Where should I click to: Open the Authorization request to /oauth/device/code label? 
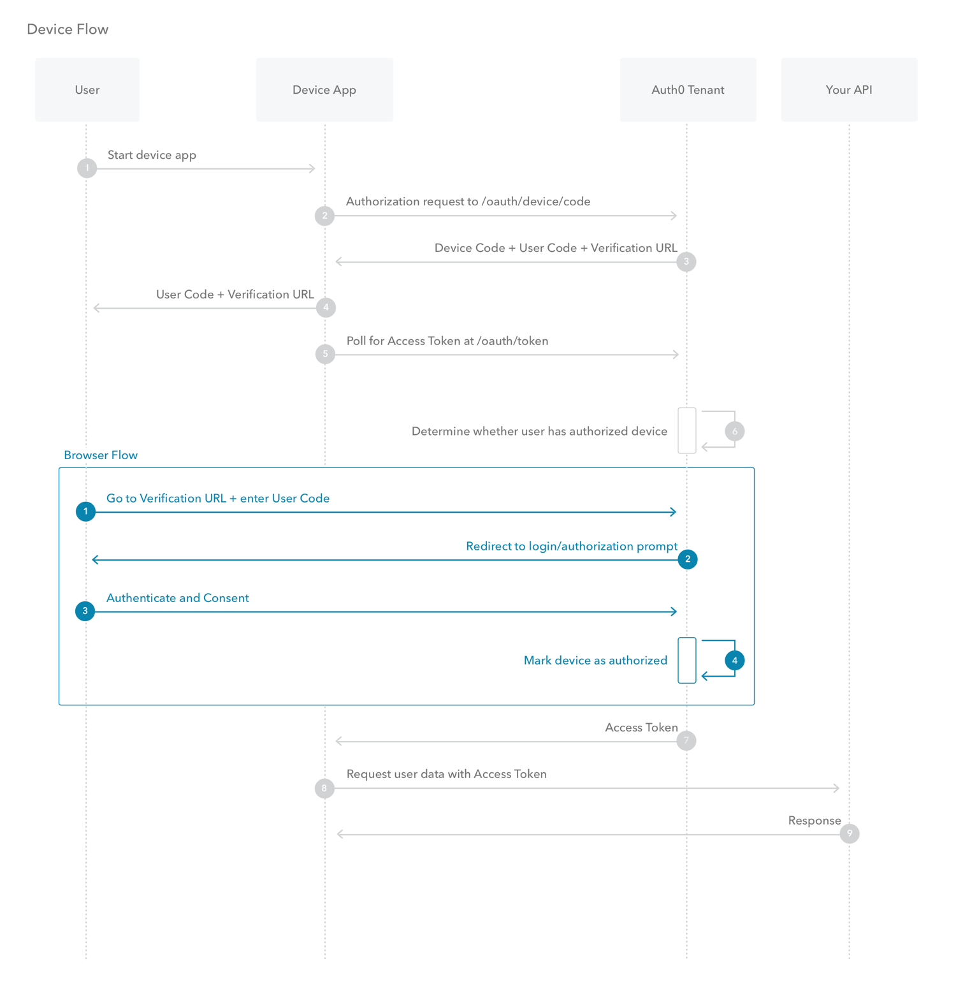[468, 202]
